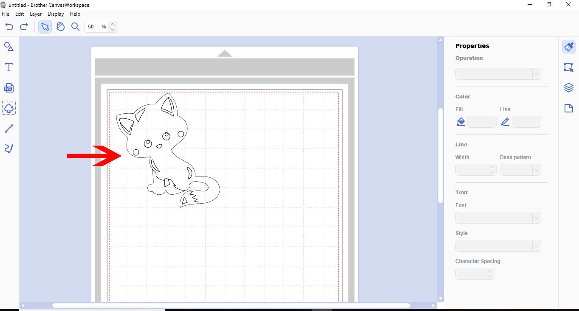579x311 pixels.
Task: Select the cat's nose shape
Action: 159,146
